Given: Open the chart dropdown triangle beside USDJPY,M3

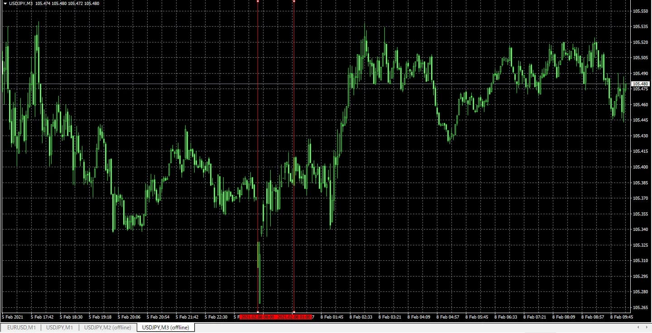Looking at the screenshot, I should click(5, 4).
